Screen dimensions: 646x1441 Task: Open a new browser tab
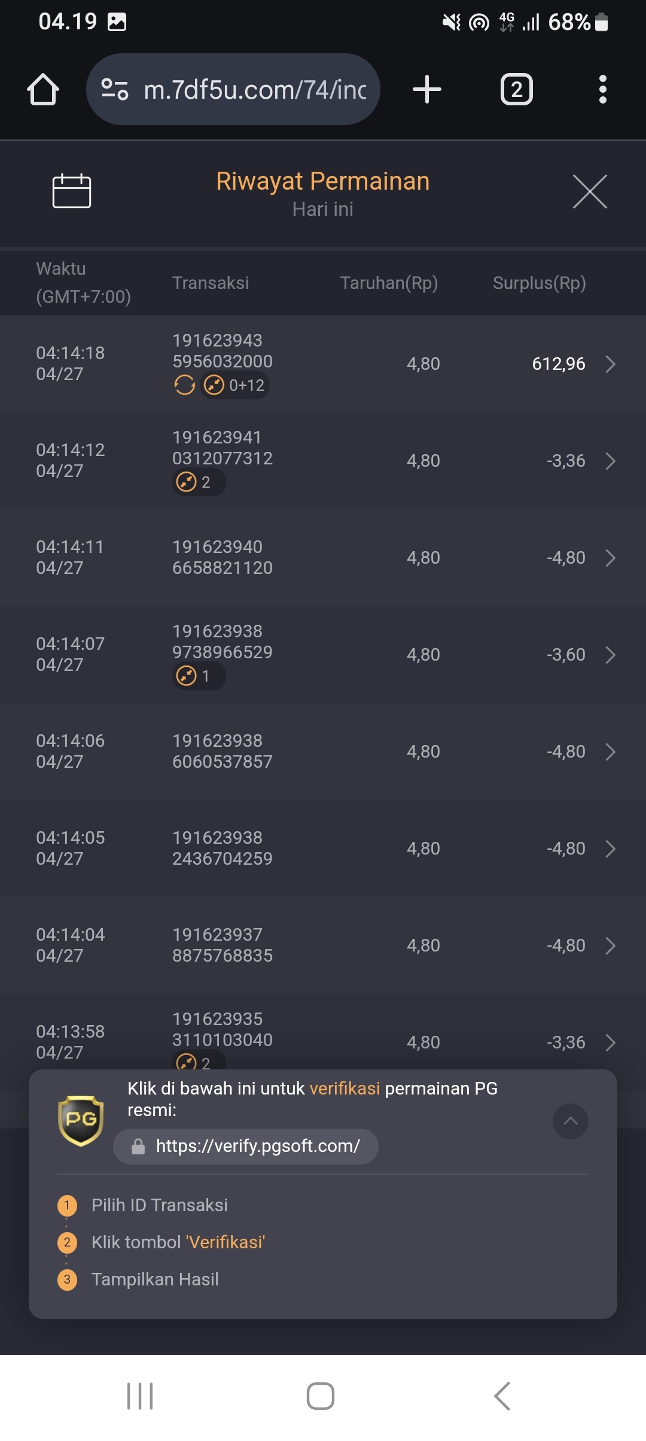point(427,90)
